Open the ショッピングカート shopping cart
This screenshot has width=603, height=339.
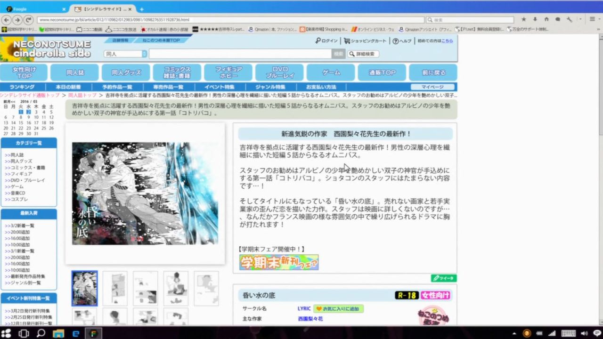(x=365, y=41)
